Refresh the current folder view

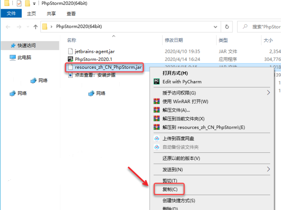pyautogui.click(x=227, y=27)
